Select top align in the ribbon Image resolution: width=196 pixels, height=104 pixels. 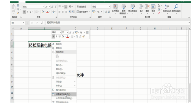pos(60,6)
